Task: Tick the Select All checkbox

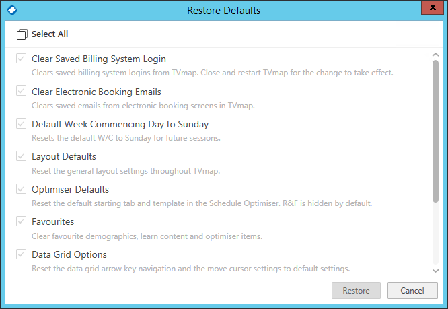Action: 22,34
